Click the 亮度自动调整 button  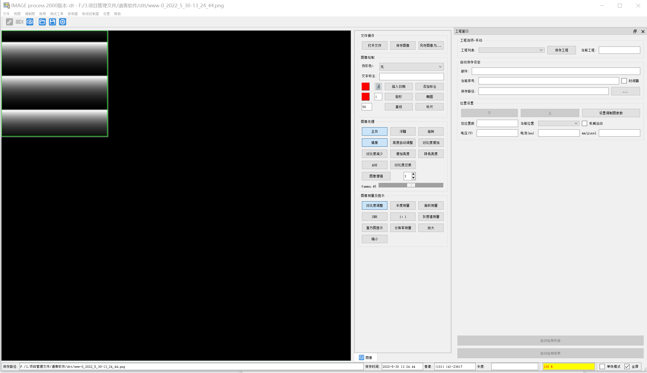(x=403, y=143)
